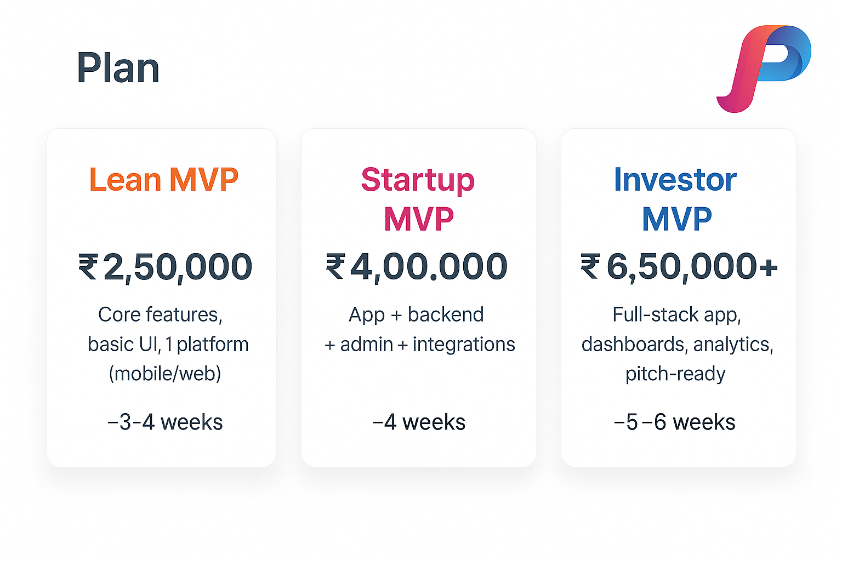Click the ₹6,50,000+ price
The height and width of the screenshot is (561, 842).
[679, 267]
